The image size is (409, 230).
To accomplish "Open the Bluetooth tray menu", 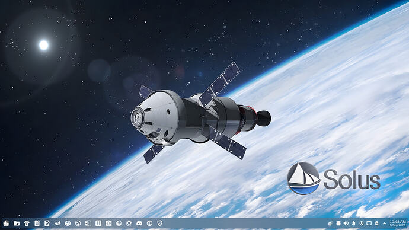I will pos(354,223).
